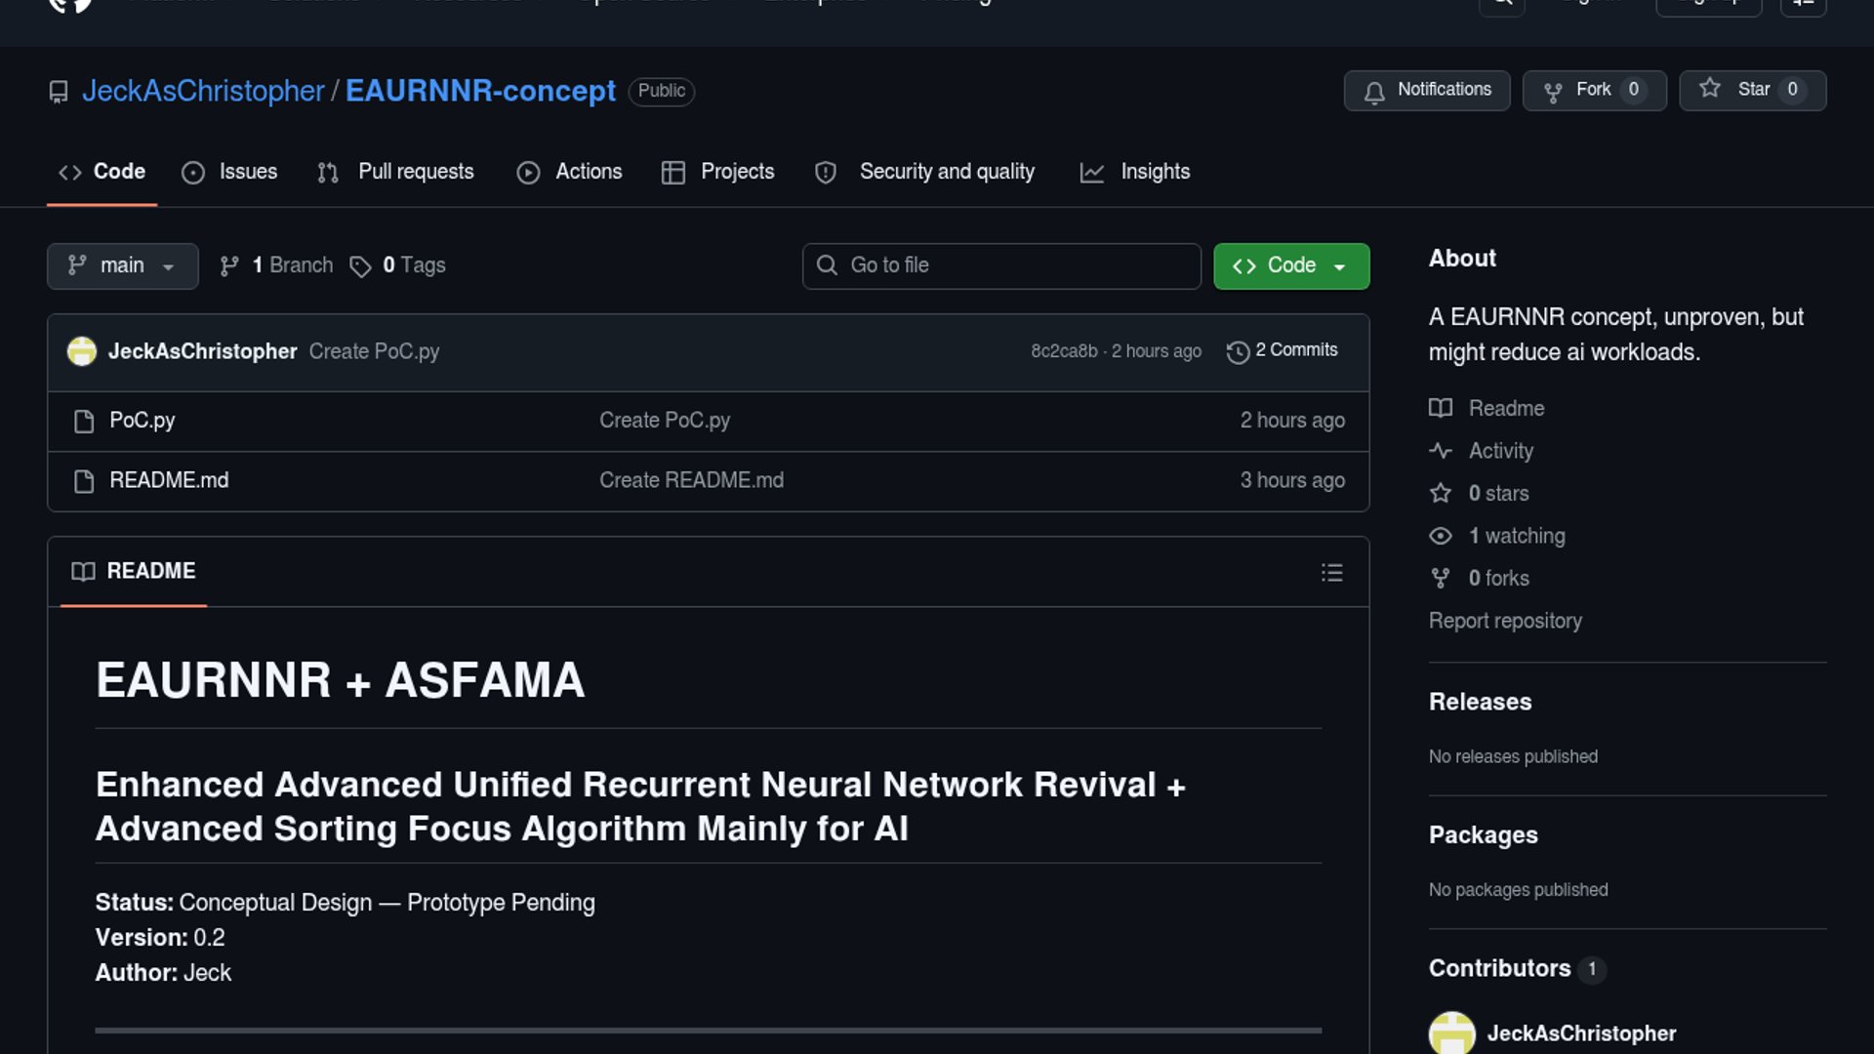
Task: Open the JeckAsChristopher owner profile link
Action: [203, 91]
